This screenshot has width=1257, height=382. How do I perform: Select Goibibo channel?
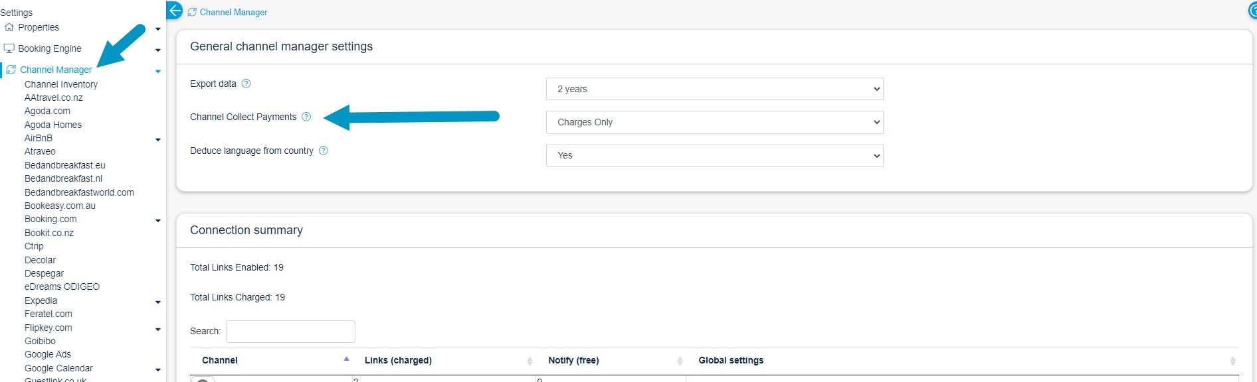tap(40, 341)
